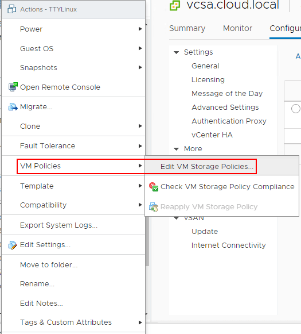Click the vcsa.cloud.local title
The image size is (301, 334).
[233, 5]
